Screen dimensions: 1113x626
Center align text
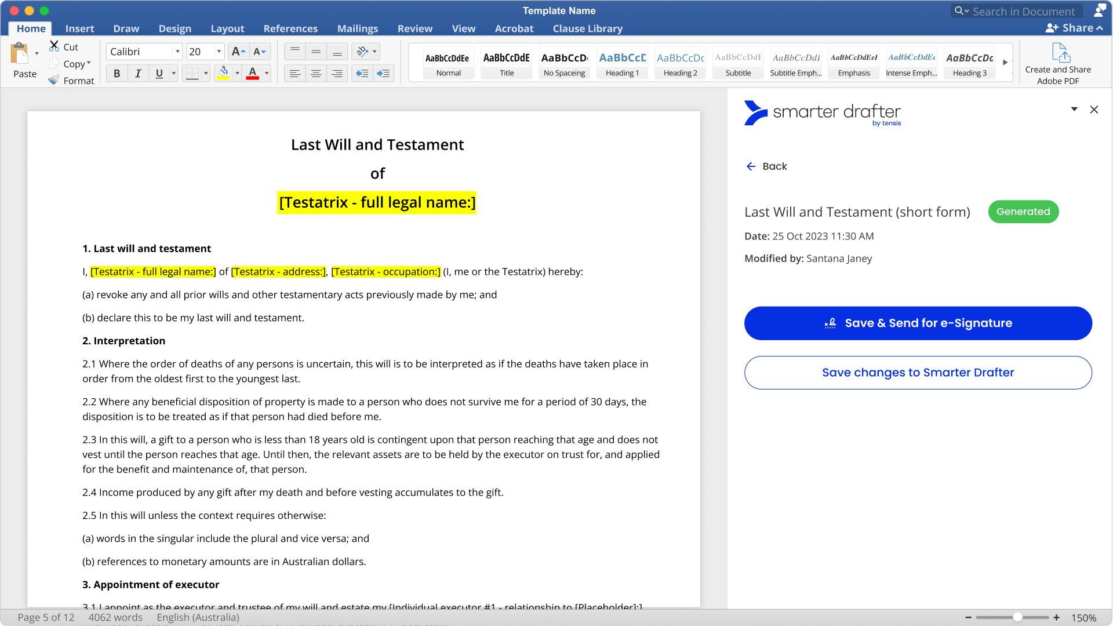pos(316,74)
